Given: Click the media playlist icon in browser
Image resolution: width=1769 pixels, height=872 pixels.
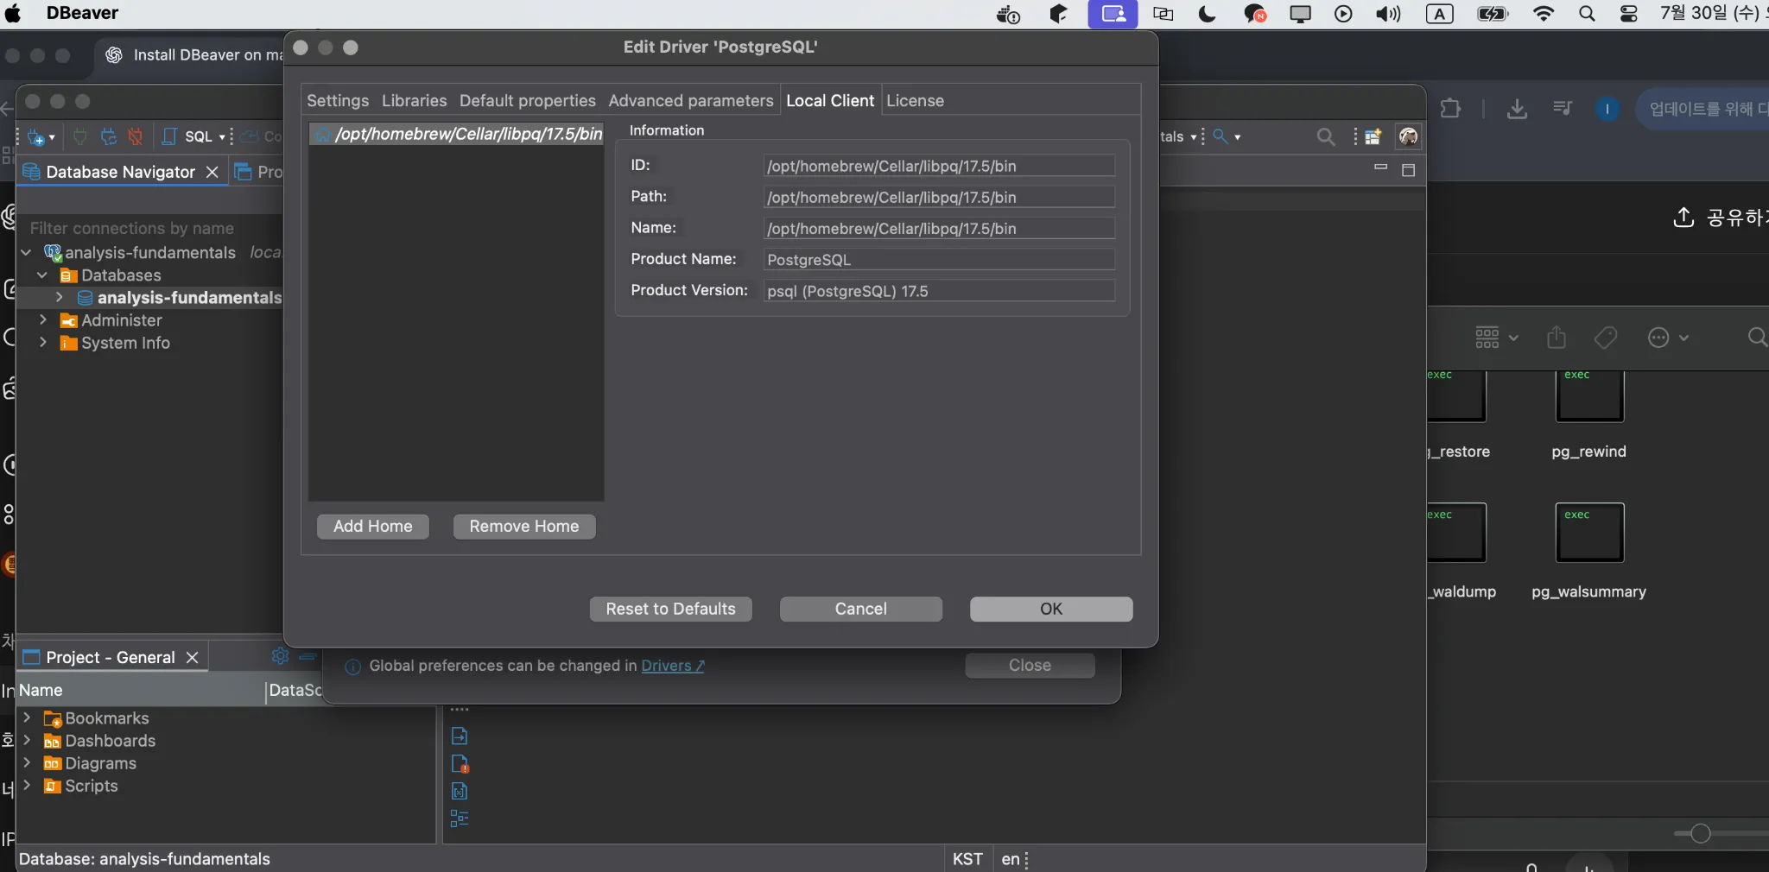Looking at the screenshot, I should 1562,108.
